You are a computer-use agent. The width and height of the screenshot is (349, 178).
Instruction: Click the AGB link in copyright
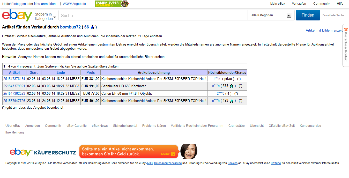(x=150, y=163)
